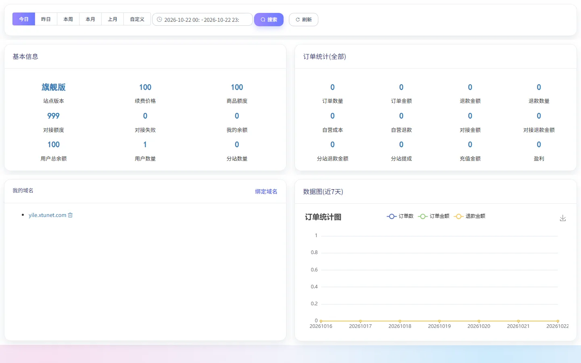Choose the 自定义 time filter
The image size is (581, 363).
click(137, 19)
